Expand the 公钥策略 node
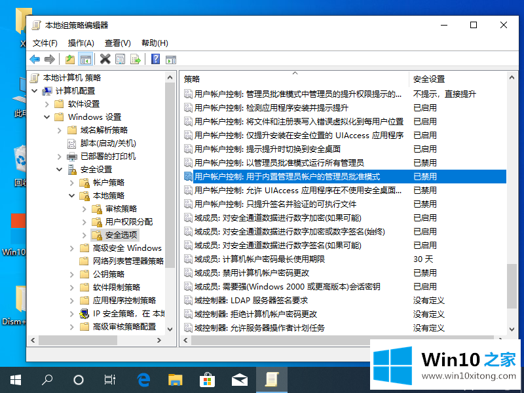The height and width of the screenshot is (393, 524). click(x=72, y=274)
